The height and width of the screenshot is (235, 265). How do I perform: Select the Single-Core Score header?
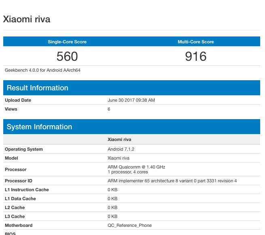click(x=67, y=42)
